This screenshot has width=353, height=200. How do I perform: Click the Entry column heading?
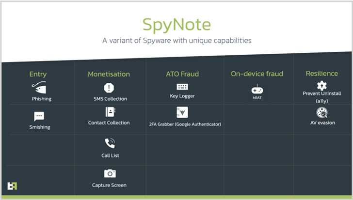click(38, 74)
